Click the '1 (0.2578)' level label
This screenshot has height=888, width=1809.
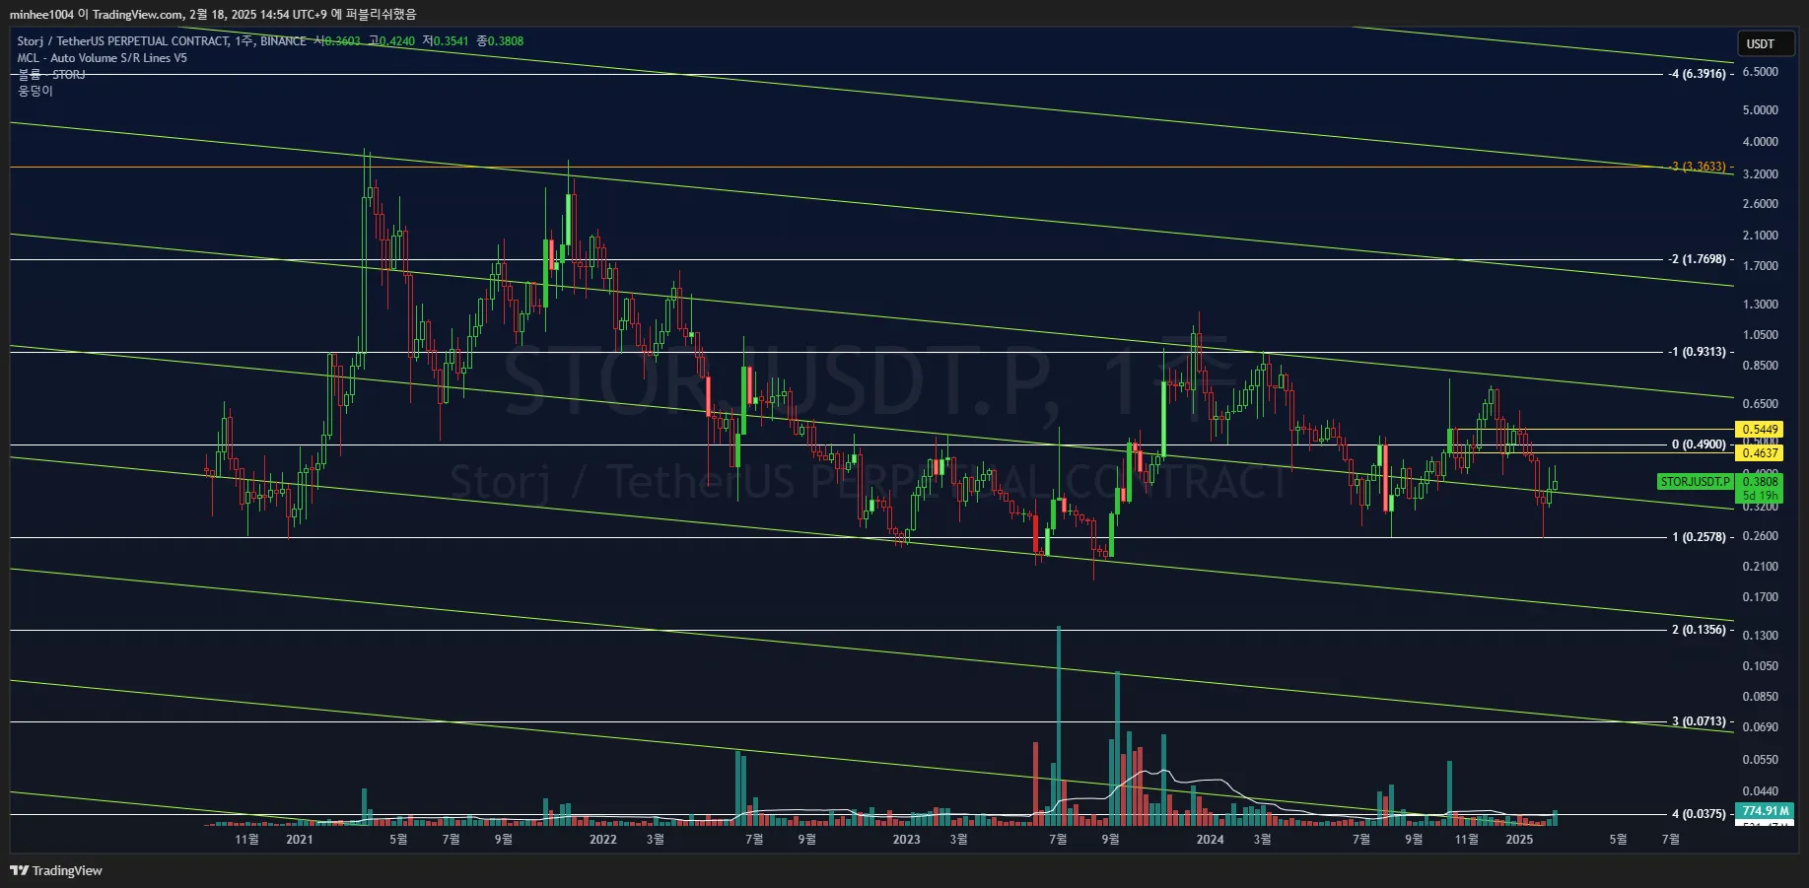coord(1700,537)
